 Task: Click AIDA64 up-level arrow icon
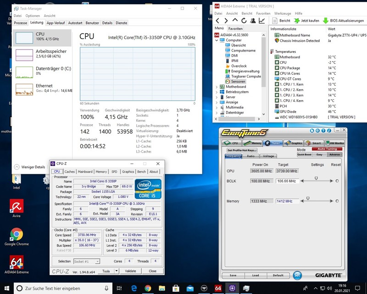pyautogui.click(x=235, y=21)
